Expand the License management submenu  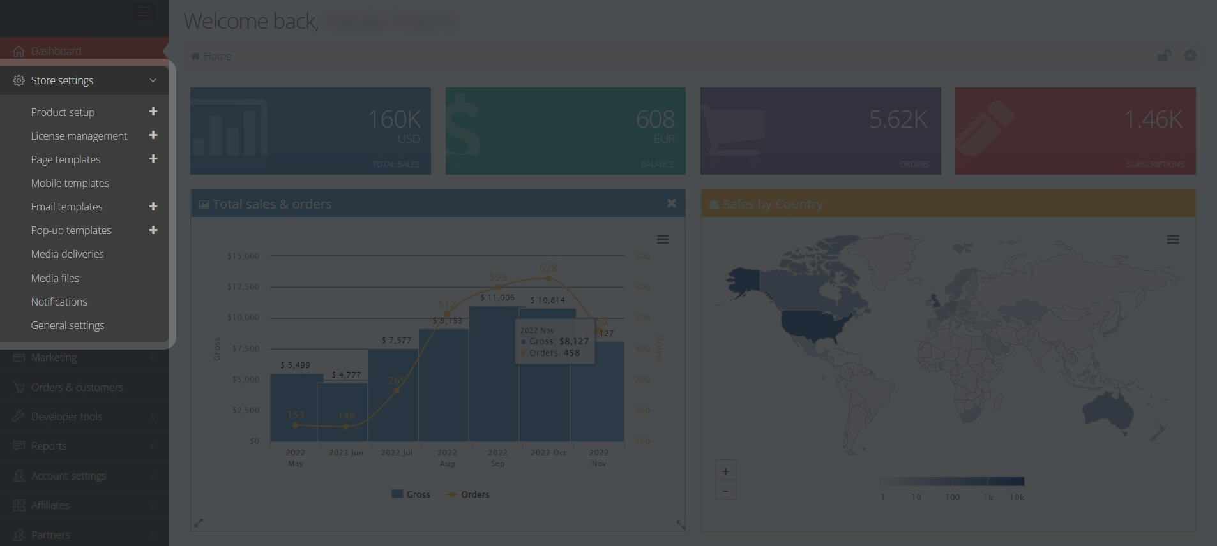153,135
